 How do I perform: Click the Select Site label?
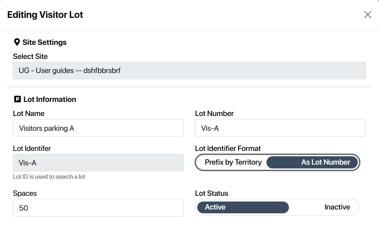click(30, 56)
